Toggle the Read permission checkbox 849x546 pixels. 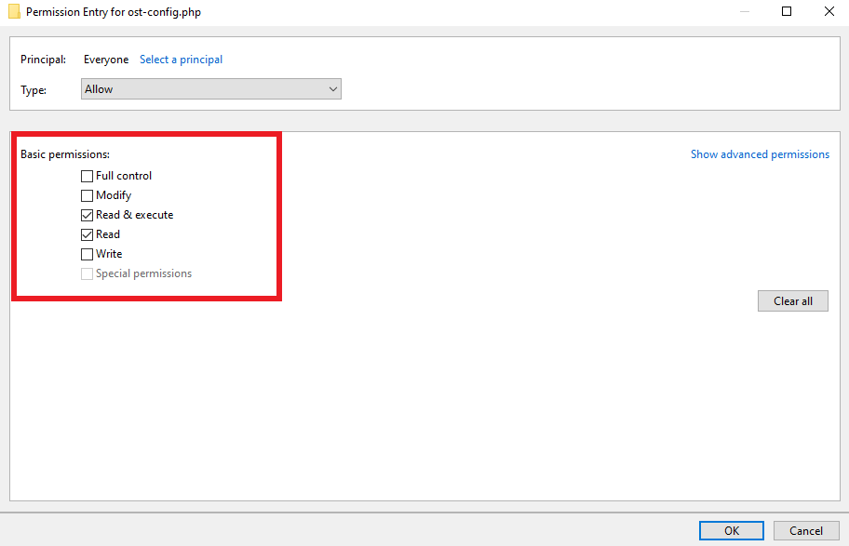(87, 234)
